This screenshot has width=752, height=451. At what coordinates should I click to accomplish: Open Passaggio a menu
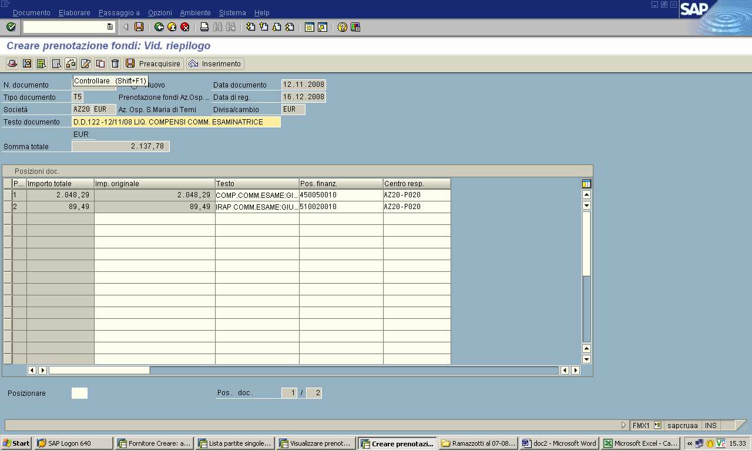[x=119, y=13]
